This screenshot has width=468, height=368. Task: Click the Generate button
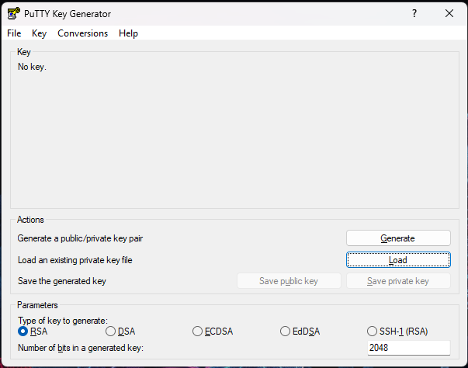398,238
